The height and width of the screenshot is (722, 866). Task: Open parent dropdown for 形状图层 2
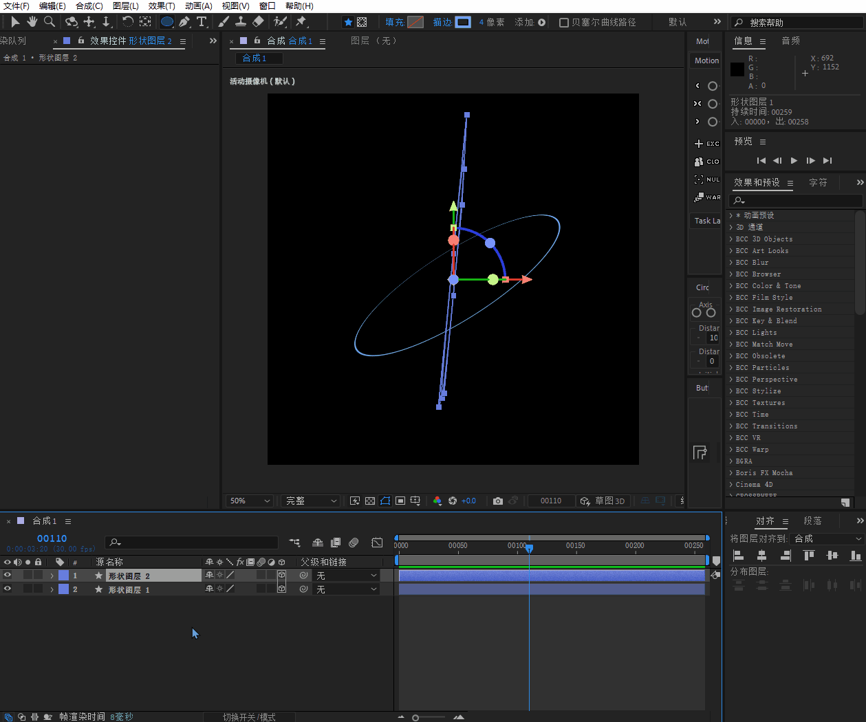coord(346,576)
